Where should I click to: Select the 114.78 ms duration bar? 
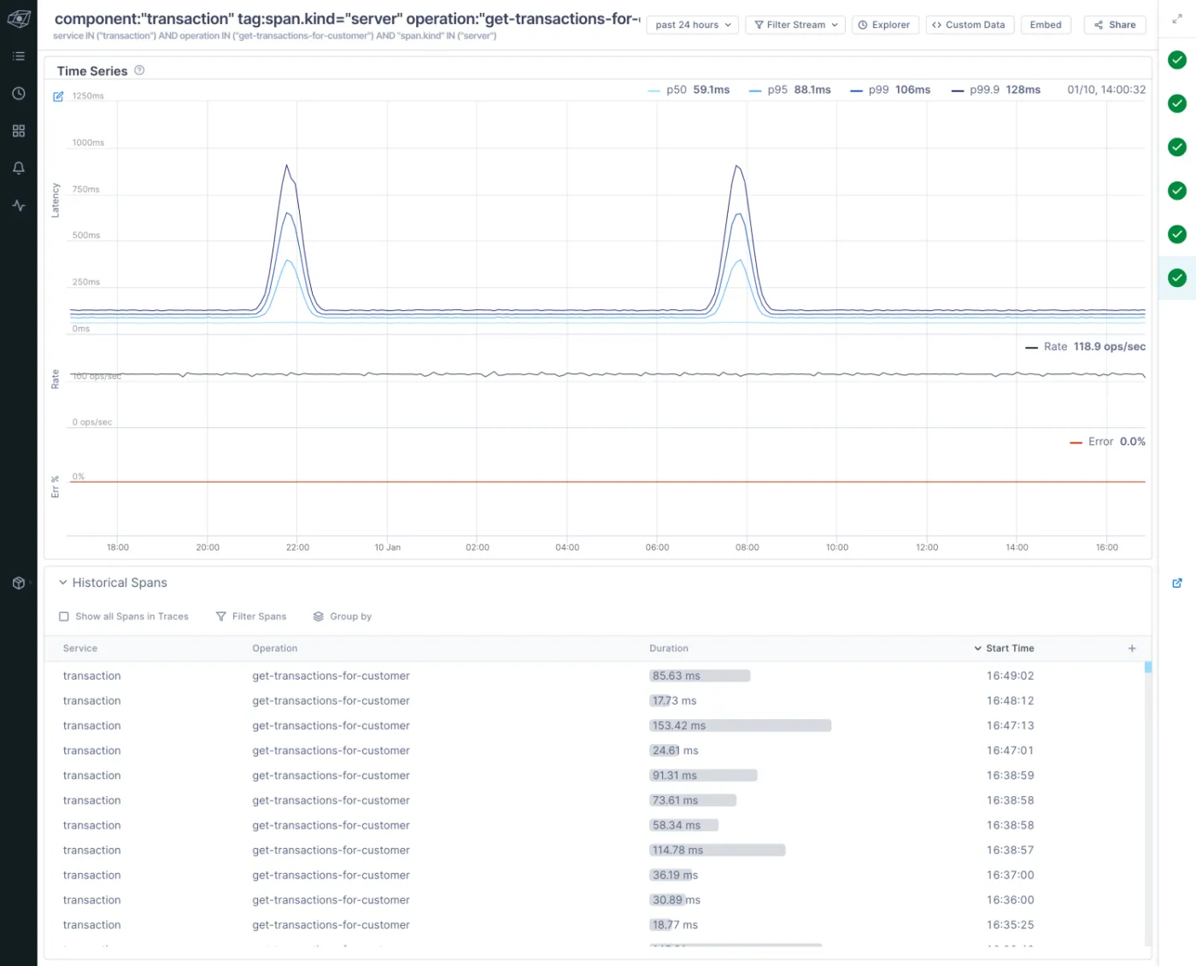[717, 850]
